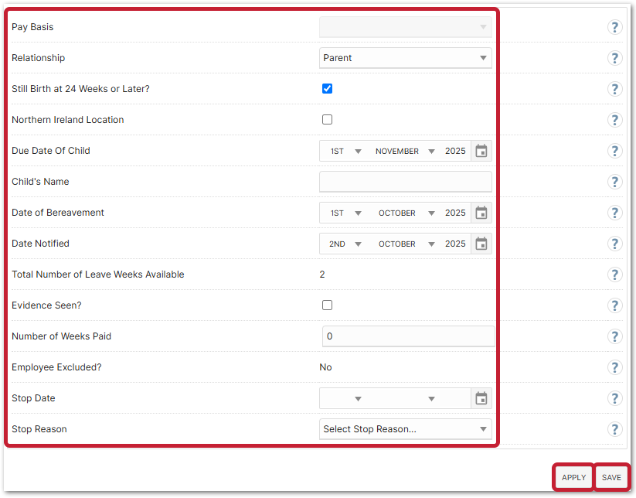Click help icon for Relationship row
636x498 pixels.
pos(615,58)
